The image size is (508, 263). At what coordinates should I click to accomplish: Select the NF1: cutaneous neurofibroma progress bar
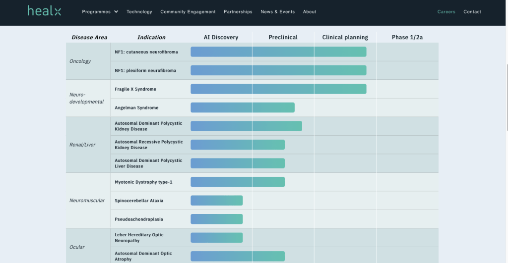278,52
